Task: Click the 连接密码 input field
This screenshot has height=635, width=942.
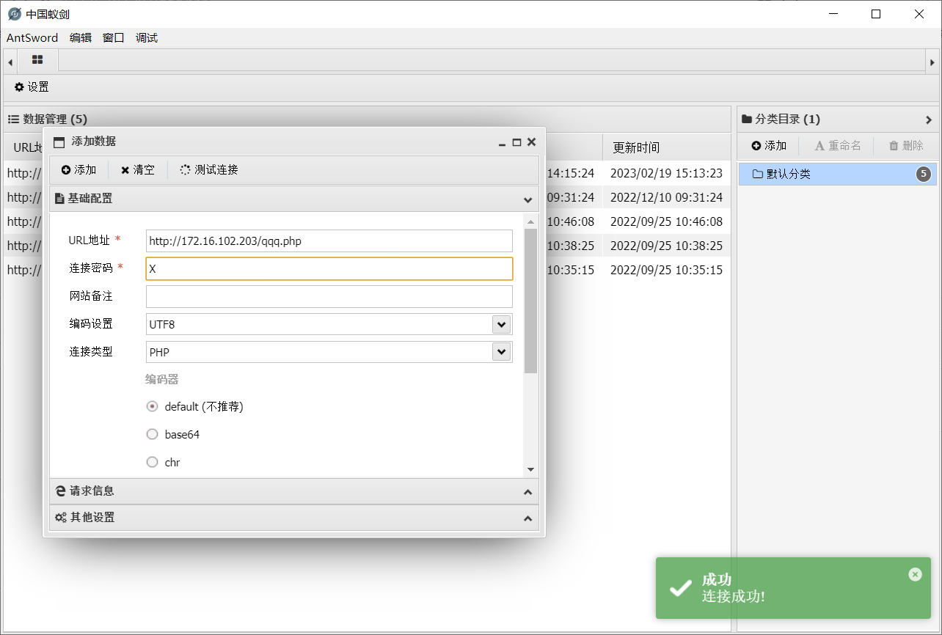Action: [x=329, y=268]
